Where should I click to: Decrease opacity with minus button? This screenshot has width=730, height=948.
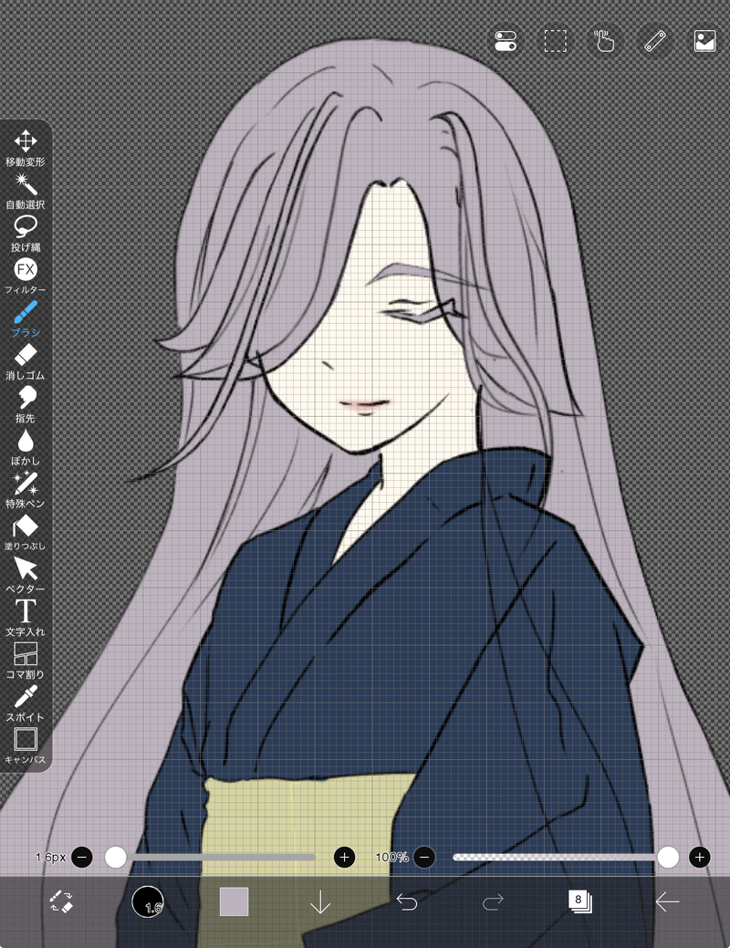point(424,857)
